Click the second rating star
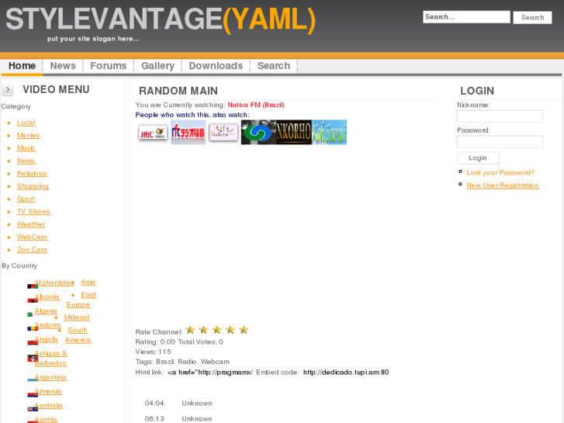564x423 pixels. coord(203,330)
